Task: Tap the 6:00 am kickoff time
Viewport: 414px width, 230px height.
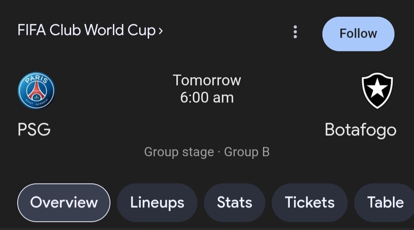Action: (207, 98)
